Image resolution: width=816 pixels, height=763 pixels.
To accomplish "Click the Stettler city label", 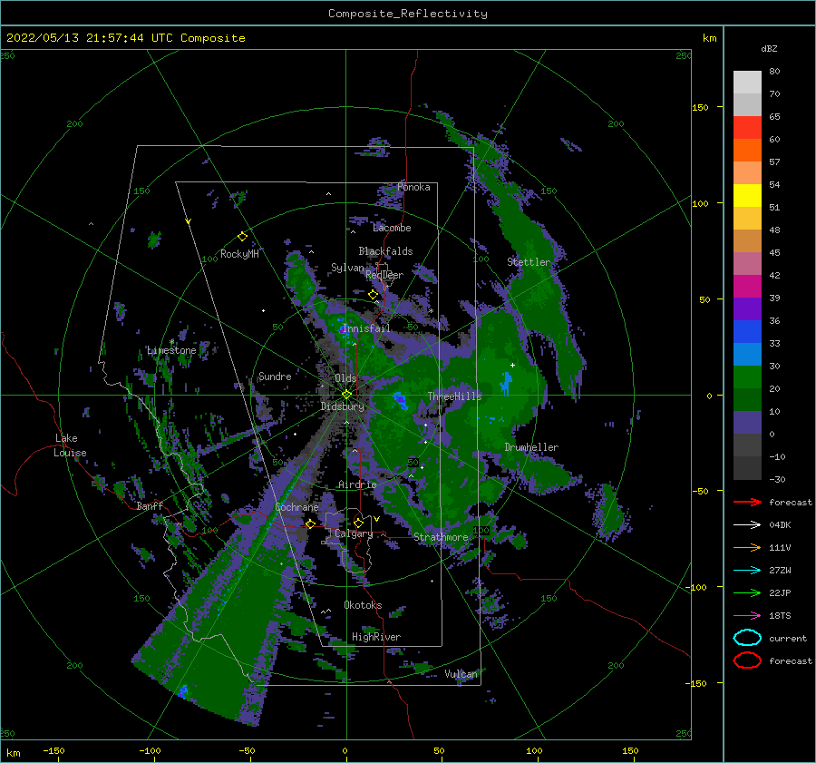I will click(529, 262).
